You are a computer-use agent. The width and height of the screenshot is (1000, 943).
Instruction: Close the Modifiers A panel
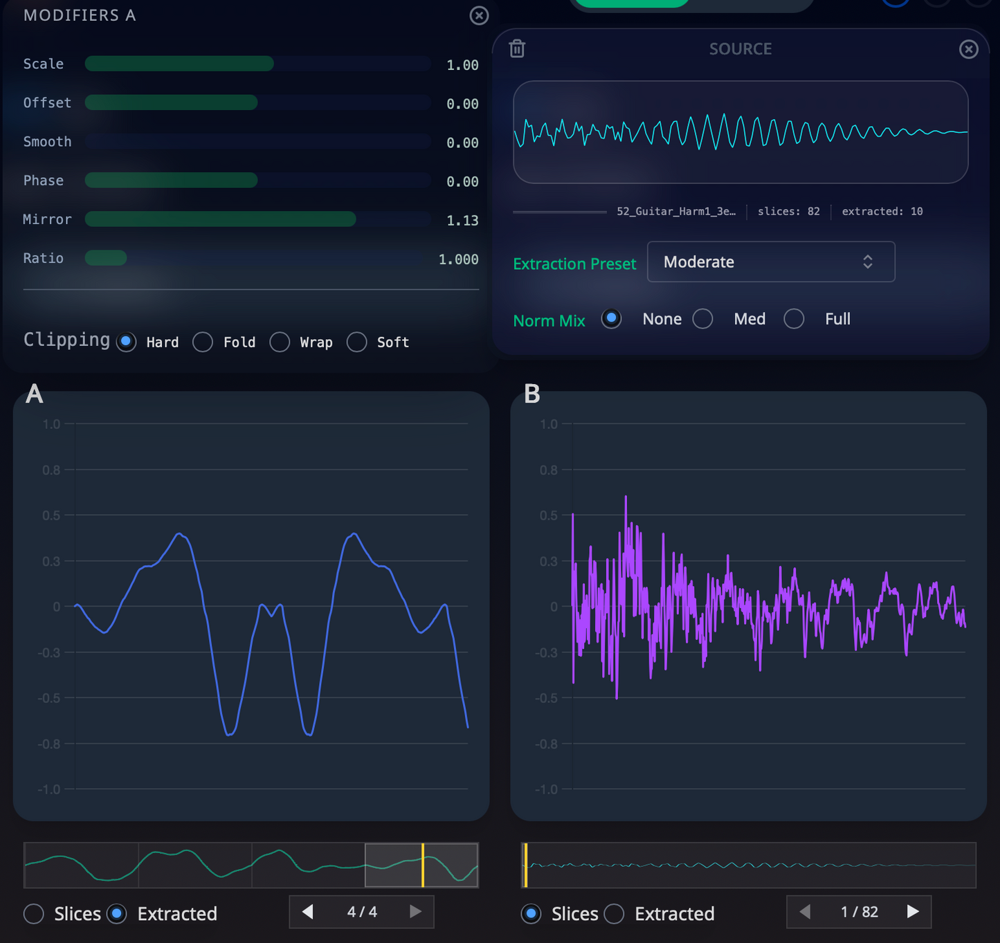(479, 15)
